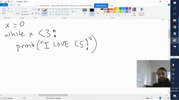Choose the five-point star shape

tap(56, 14)
